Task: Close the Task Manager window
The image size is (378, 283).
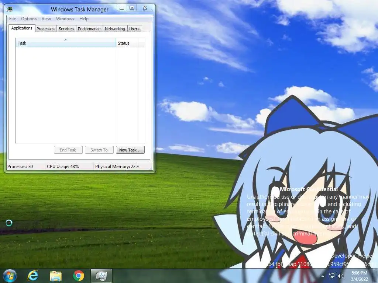Action: pos(145,8)
